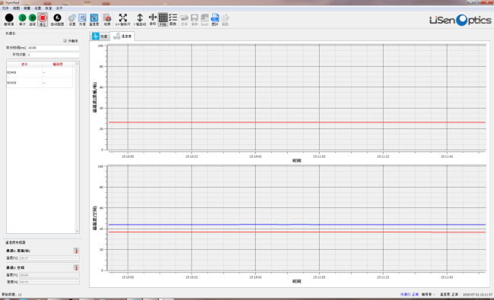Click the irradiance column header in table
The image size is (494, 300).
(58, 64)
